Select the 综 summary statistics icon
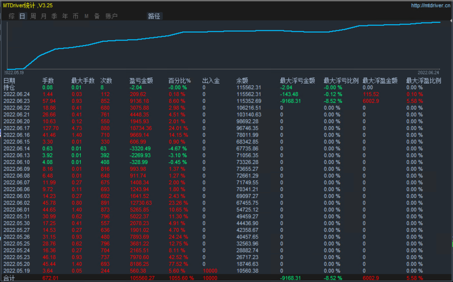This screenshot has width=453, height=282. click(x=11, y=16)
